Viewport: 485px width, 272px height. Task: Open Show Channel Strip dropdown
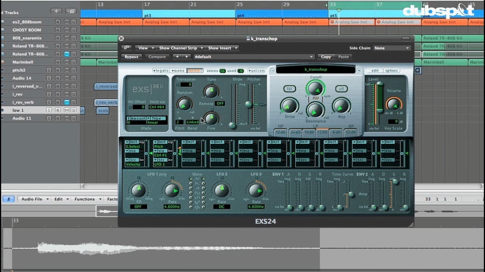click(x=180, y=48)
